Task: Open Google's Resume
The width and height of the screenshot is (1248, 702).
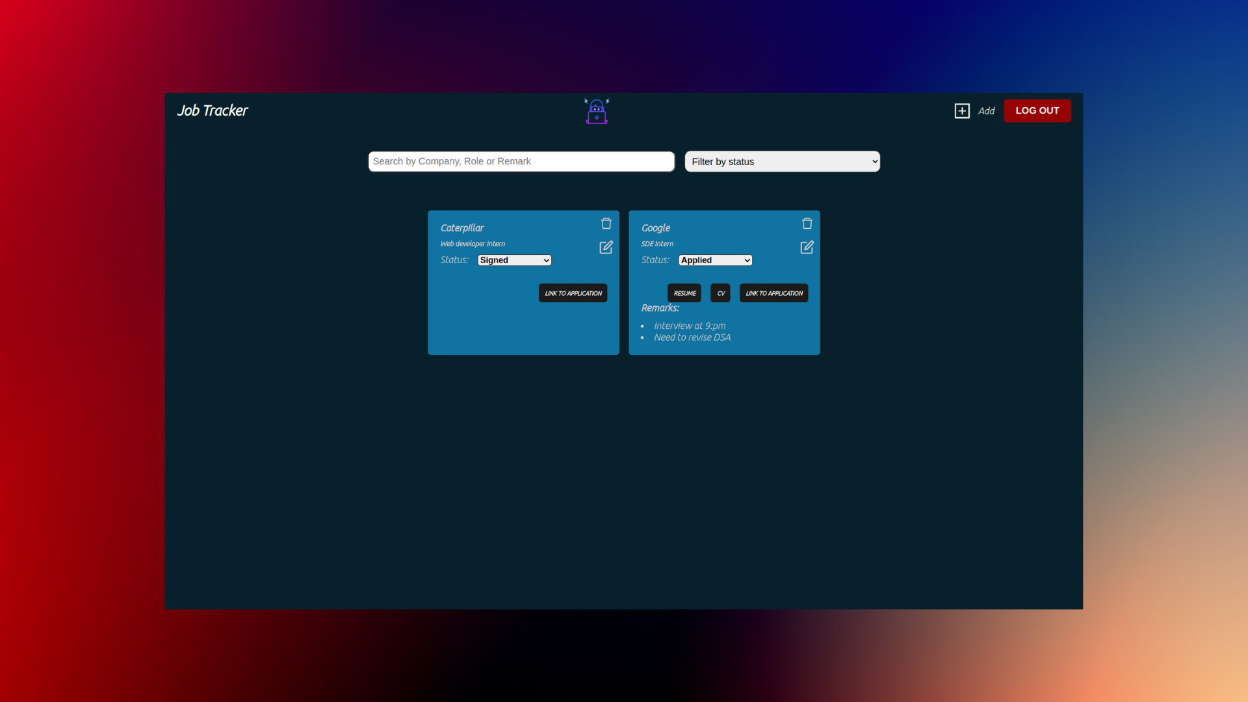Action: coord(684,293)
